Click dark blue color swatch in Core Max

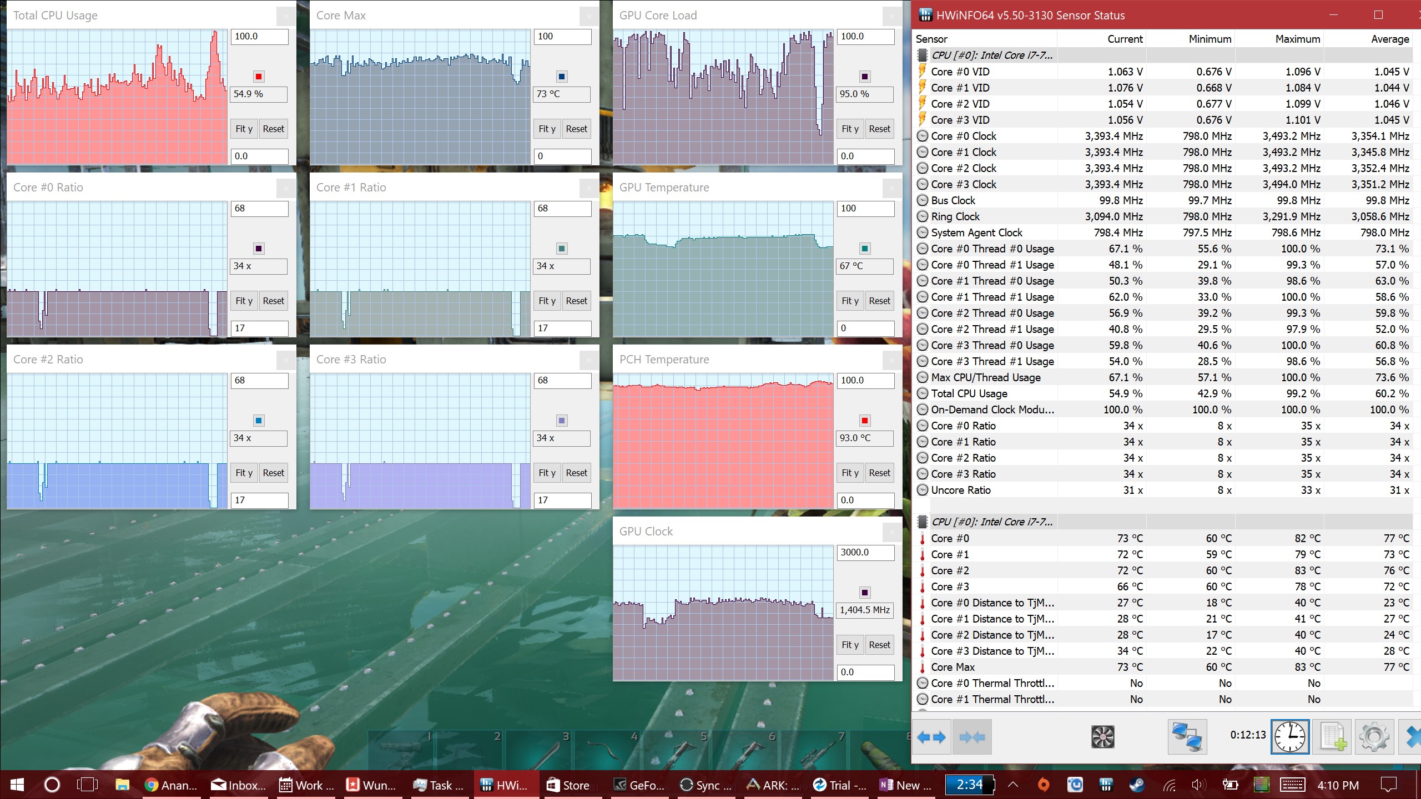(x=562, y=77)
